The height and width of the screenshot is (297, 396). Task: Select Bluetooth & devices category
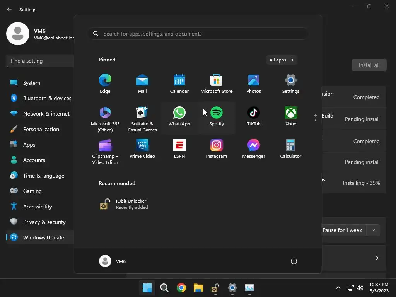coord(40,98)
